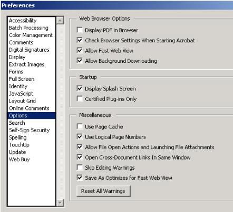The width and height of the screenshot is (233, 212).
Task: Enable Display PDF in Browser checkbox
Action: (x=80, y=30)
